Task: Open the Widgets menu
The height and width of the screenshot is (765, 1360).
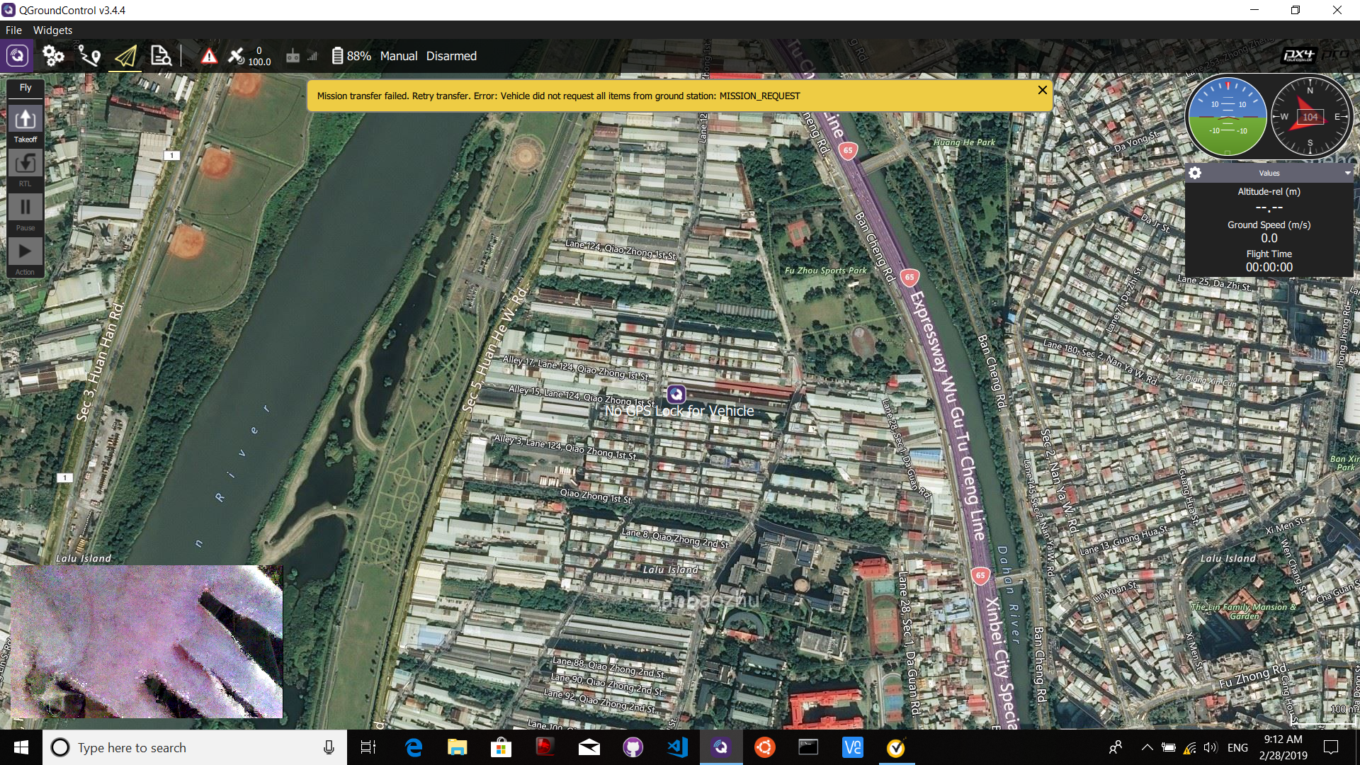Action: [52, 30]
